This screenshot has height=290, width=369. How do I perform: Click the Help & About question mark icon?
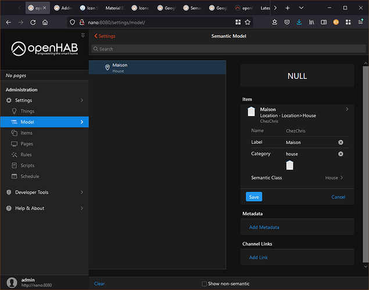click(9, 208)
